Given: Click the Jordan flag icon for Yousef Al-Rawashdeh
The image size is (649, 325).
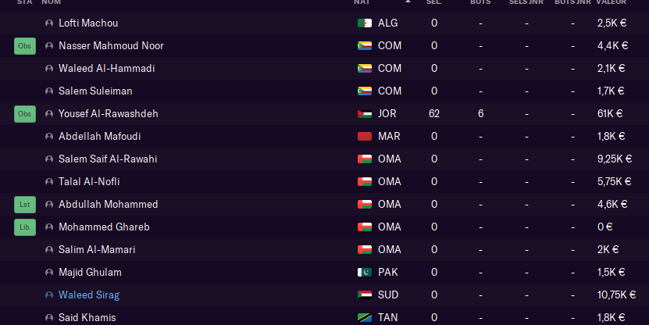Looking at the screenshot, I should [365, 114].
